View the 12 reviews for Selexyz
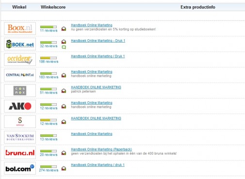The image size is (245, 179). click(49, 124)
